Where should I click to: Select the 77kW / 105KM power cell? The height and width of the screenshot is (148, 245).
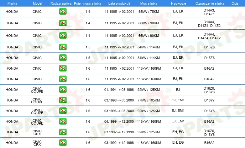pyautogui.click(x=149, y=100)
